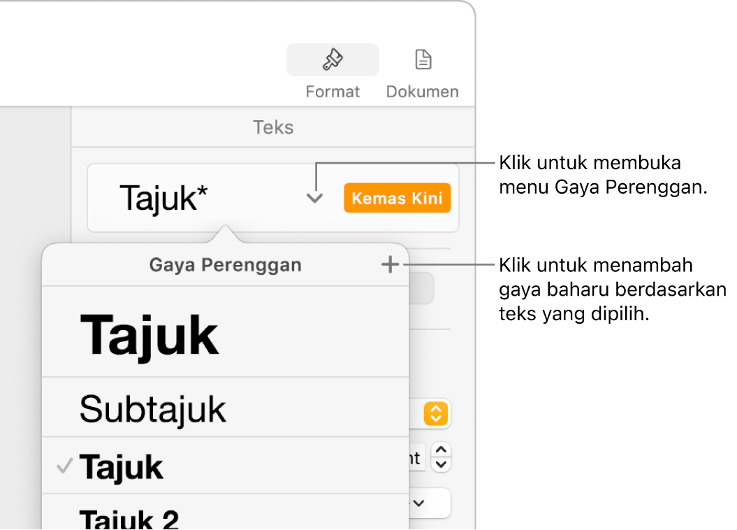Screen dimensions: 737x530
Task: Open Gaya Perenggan menu via chevron
Action: point(314,198)
